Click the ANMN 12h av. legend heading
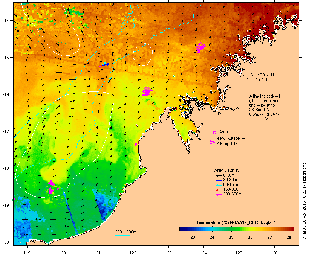The height and width of the screenshot is (256, 309). tap(227, 170)
